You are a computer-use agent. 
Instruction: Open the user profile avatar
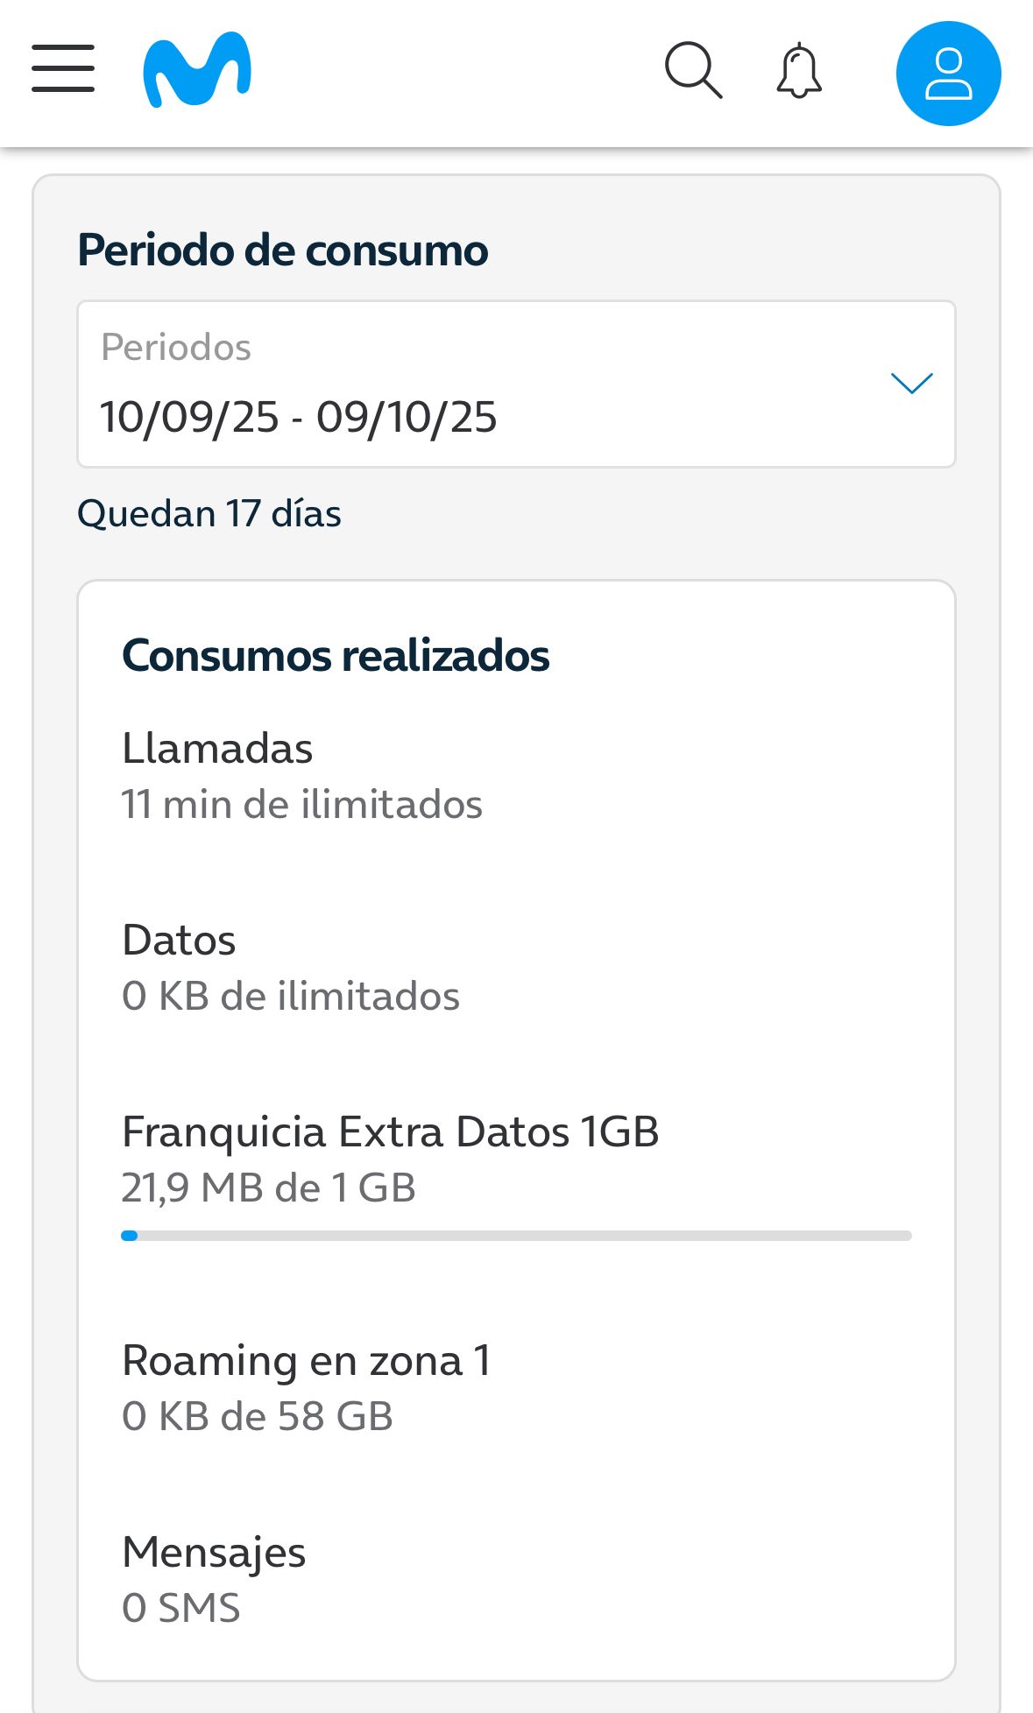[948, 74]
